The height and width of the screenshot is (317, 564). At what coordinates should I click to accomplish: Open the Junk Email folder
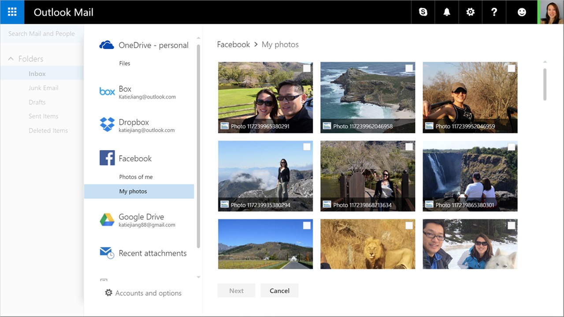pos(43,88)
